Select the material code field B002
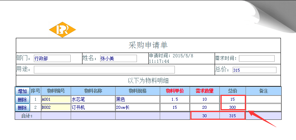This screenshot has width=296, height=140. [56, 108]
